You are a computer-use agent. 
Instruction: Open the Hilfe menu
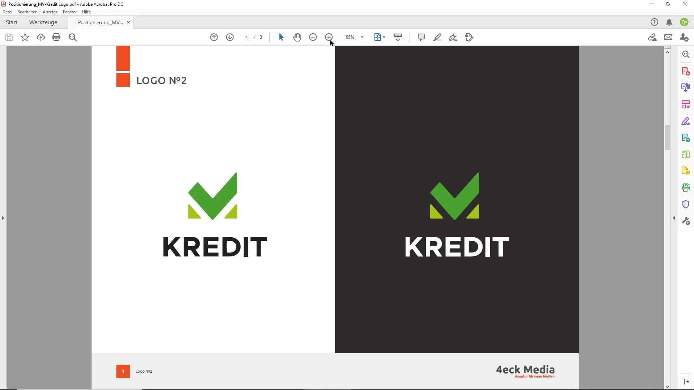pos(86,12)
